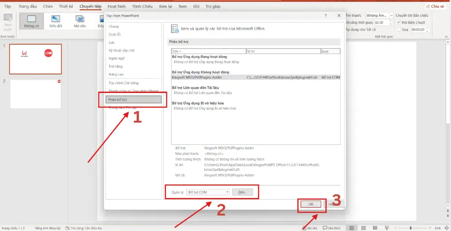Switch to Normal view icon

pos(352,228)
